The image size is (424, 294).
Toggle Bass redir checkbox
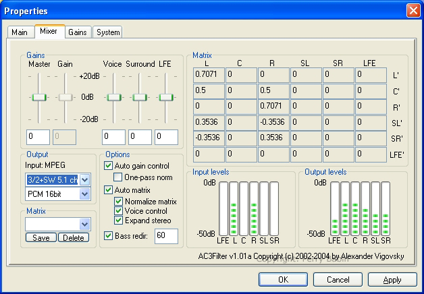point(109,235)
